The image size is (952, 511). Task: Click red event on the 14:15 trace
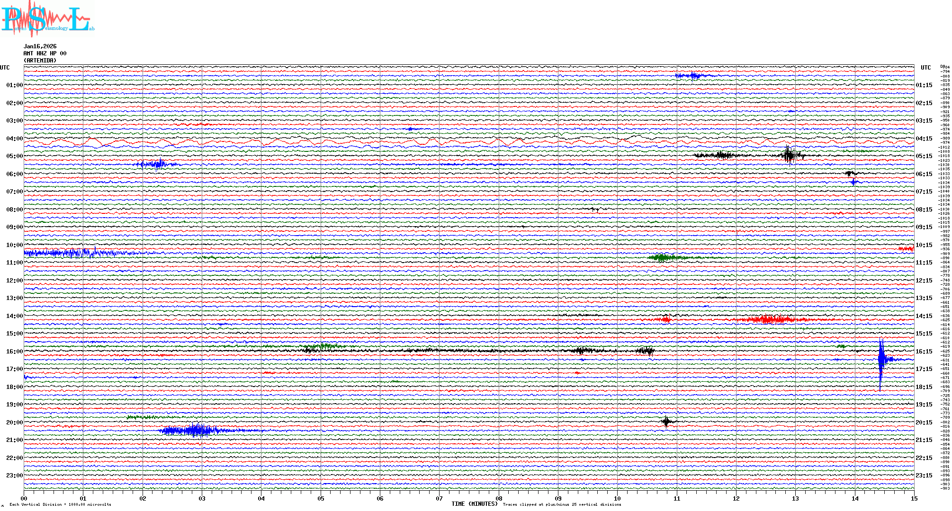(770, 319)
